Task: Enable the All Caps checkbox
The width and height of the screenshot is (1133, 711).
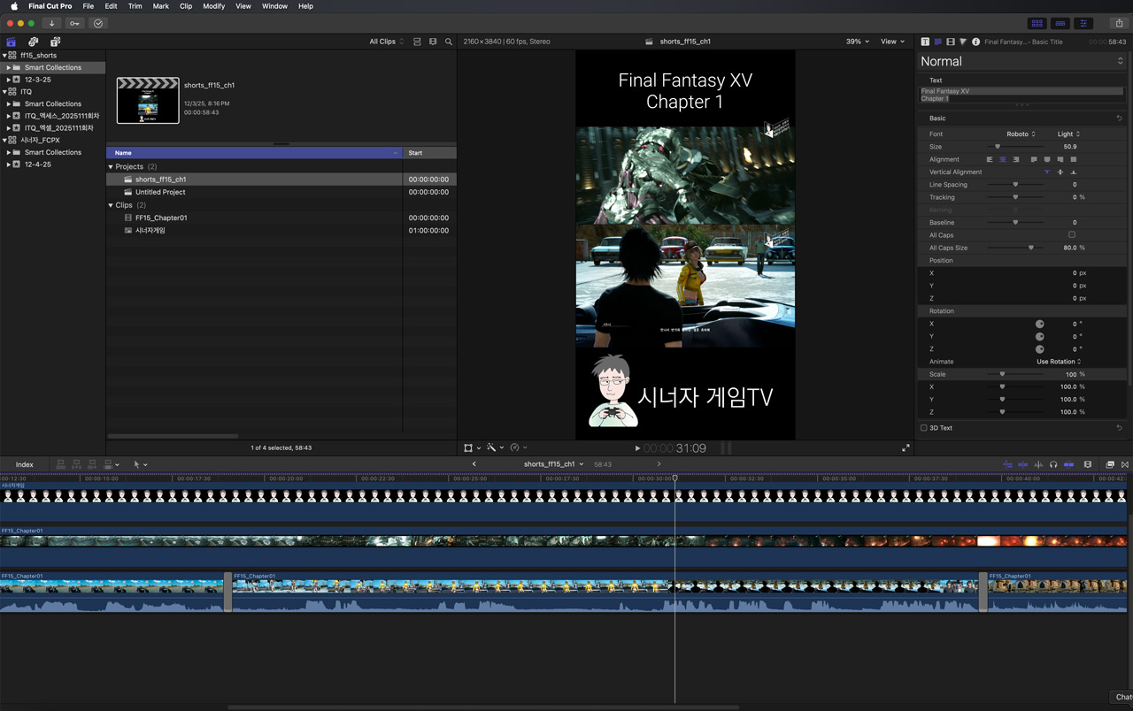Action: coord(1072,235)
